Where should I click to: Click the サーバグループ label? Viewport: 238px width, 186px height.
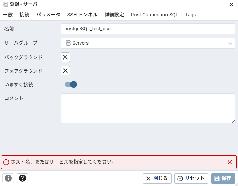[x=21, y=43]
